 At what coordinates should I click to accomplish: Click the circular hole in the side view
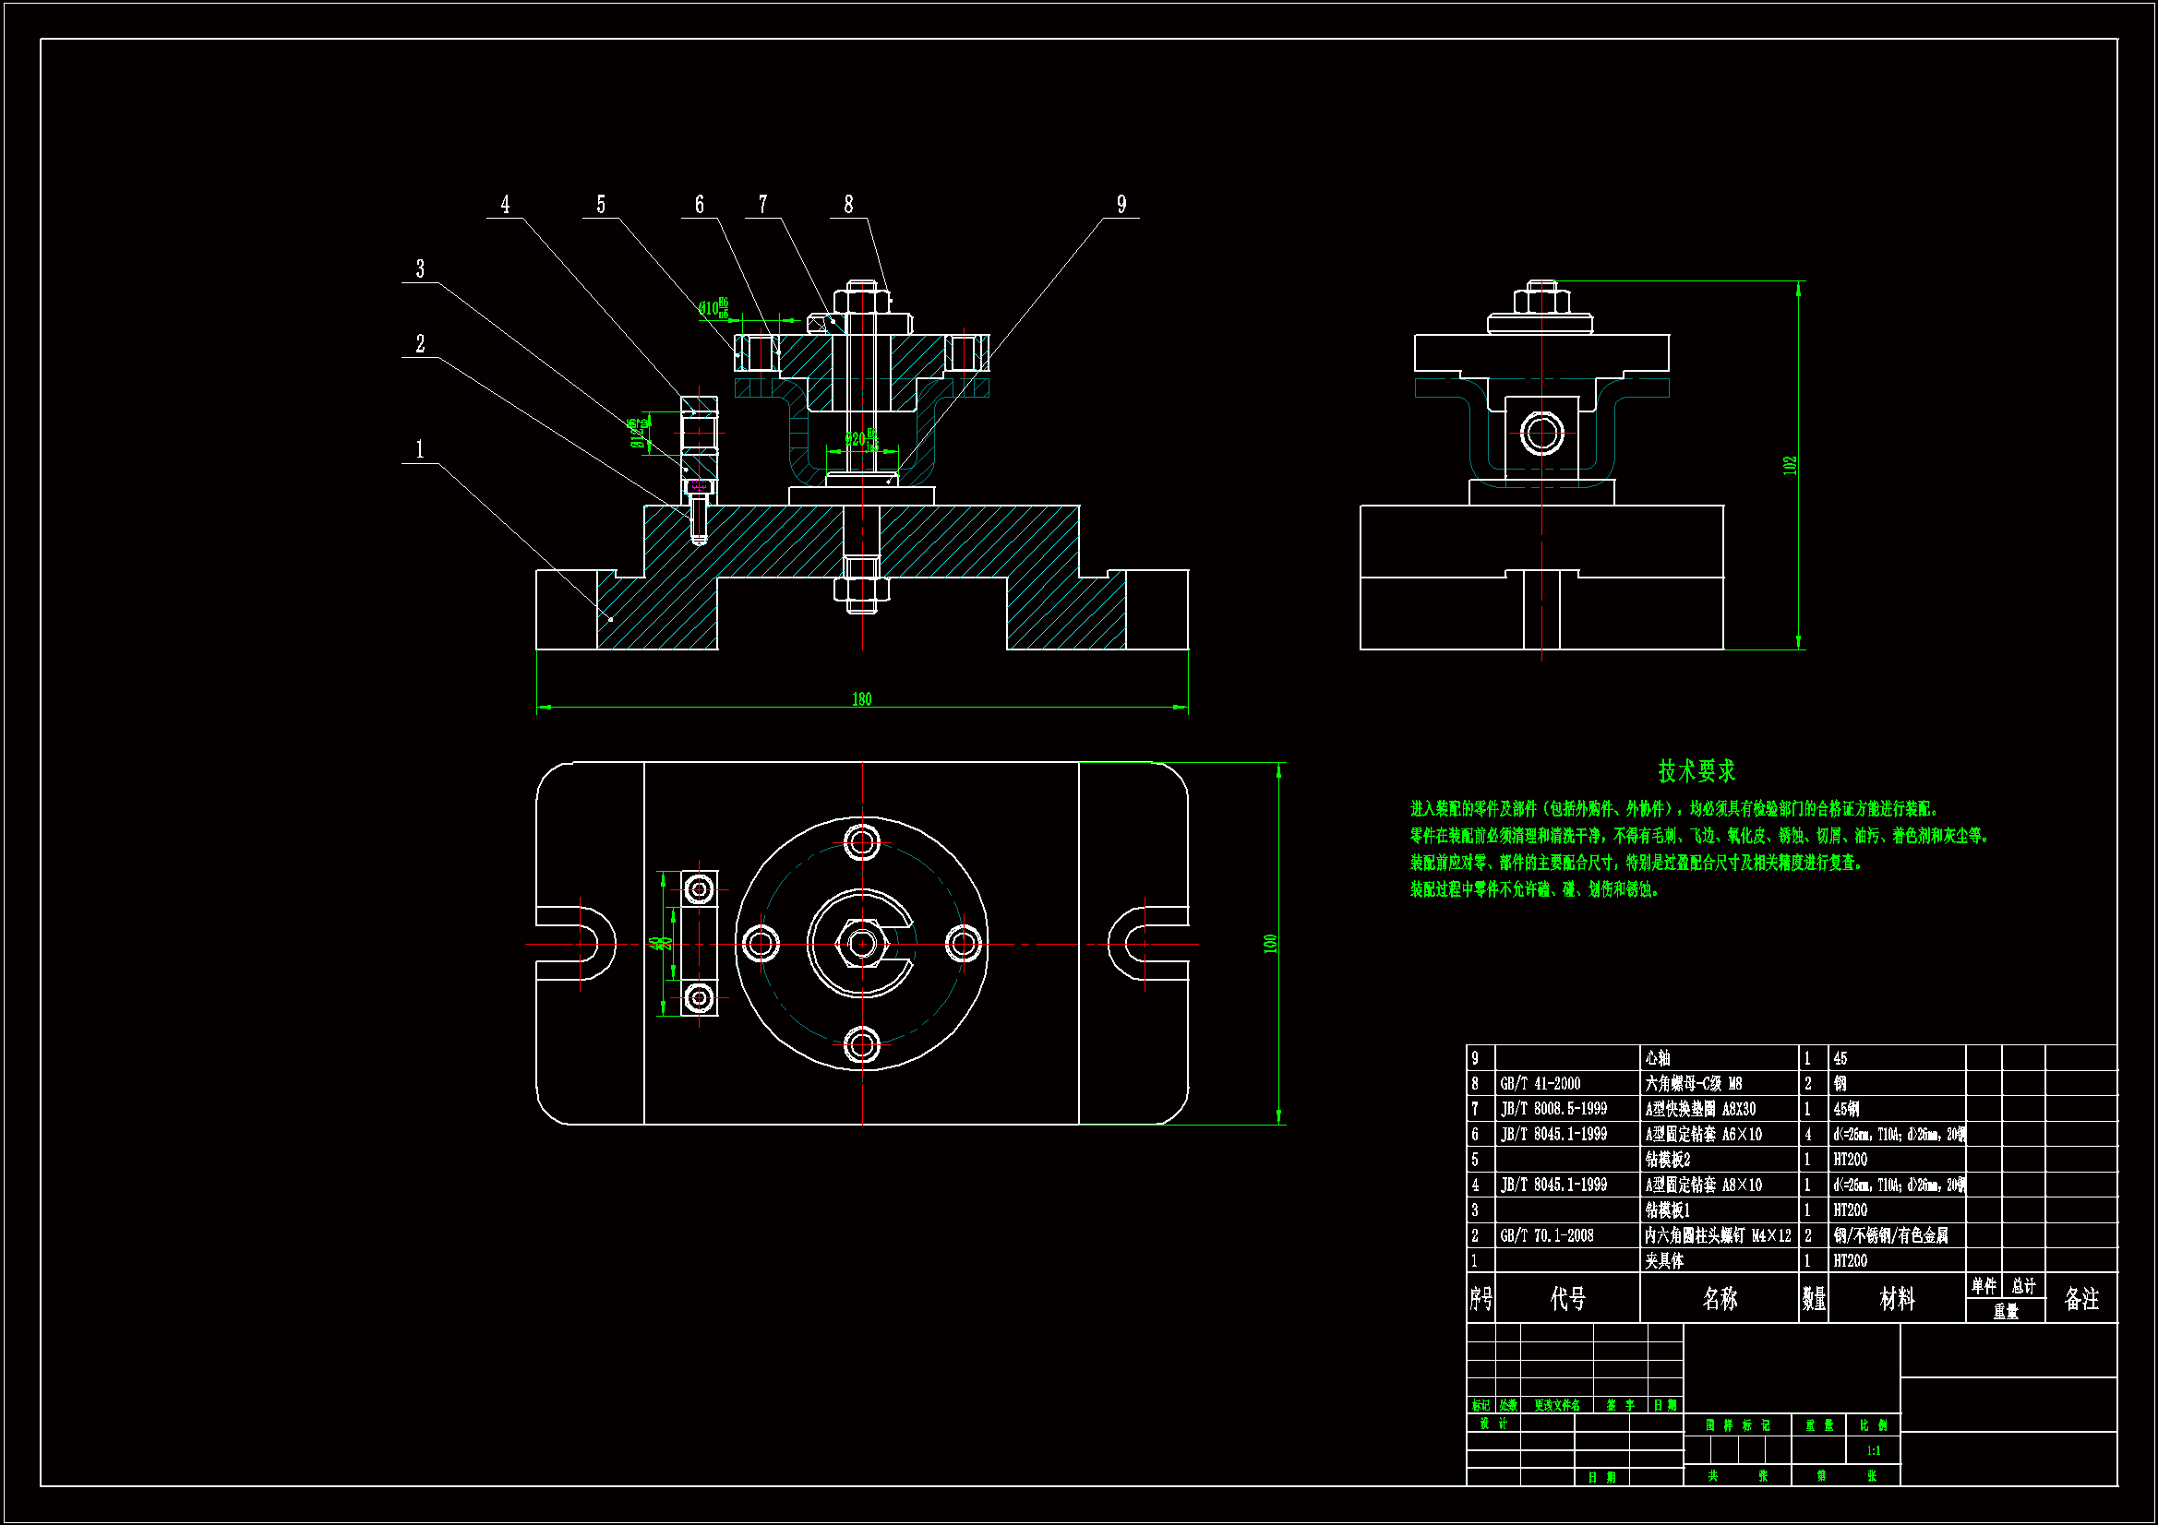tap(1541, 435)
